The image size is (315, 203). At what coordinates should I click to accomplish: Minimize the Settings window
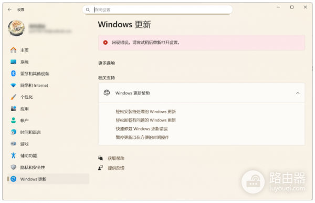click(x=278, y=7)
